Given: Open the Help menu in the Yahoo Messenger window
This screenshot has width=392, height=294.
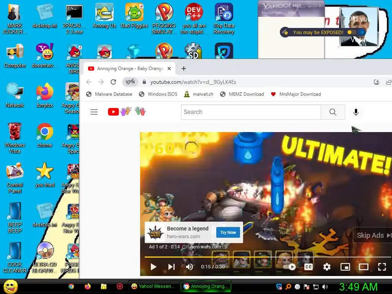Looking at the screenshot, I should click(292, 13).
